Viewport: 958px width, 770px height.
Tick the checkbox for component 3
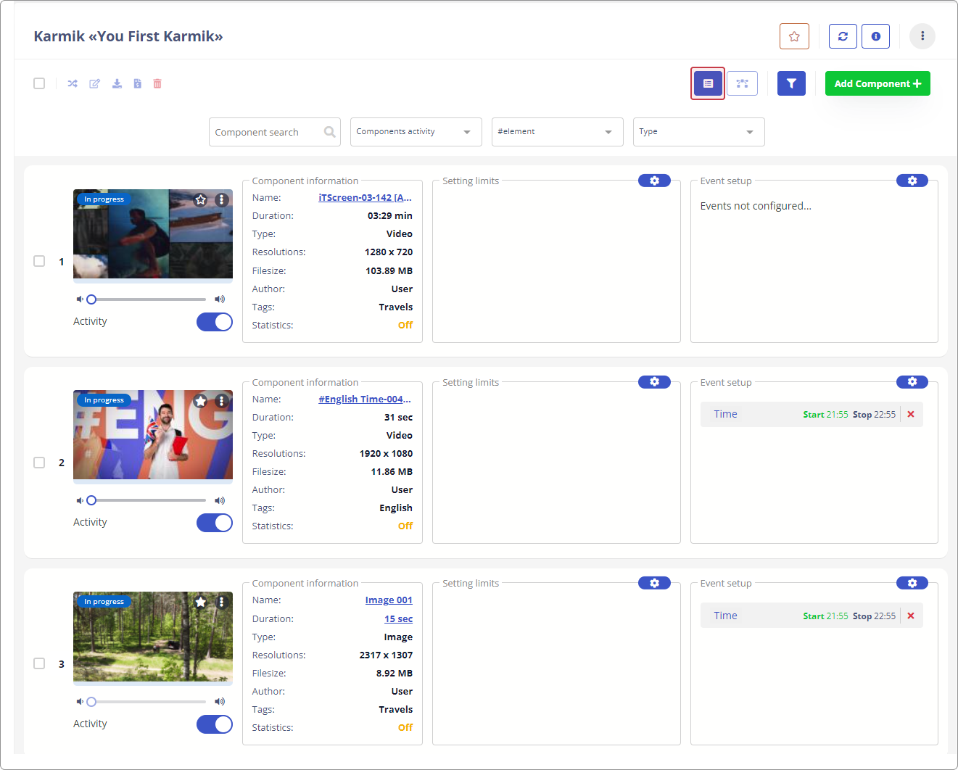point(39,663)
